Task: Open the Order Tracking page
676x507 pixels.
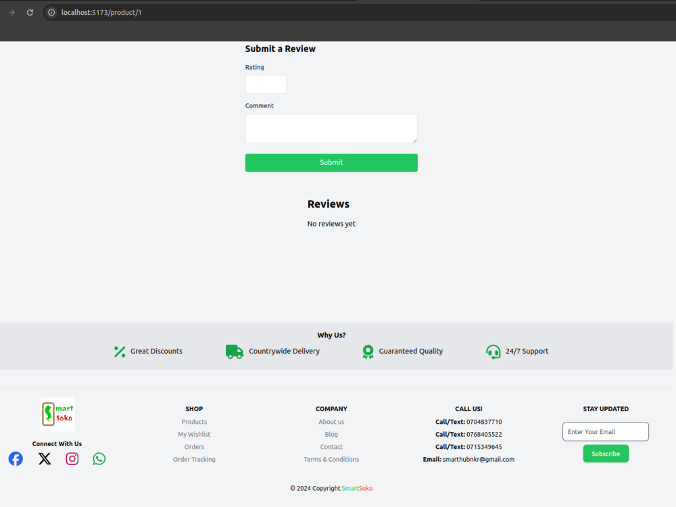Action: coord(194,459)
